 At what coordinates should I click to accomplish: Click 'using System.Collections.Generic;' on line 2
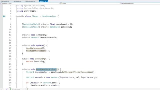[36, 8]
